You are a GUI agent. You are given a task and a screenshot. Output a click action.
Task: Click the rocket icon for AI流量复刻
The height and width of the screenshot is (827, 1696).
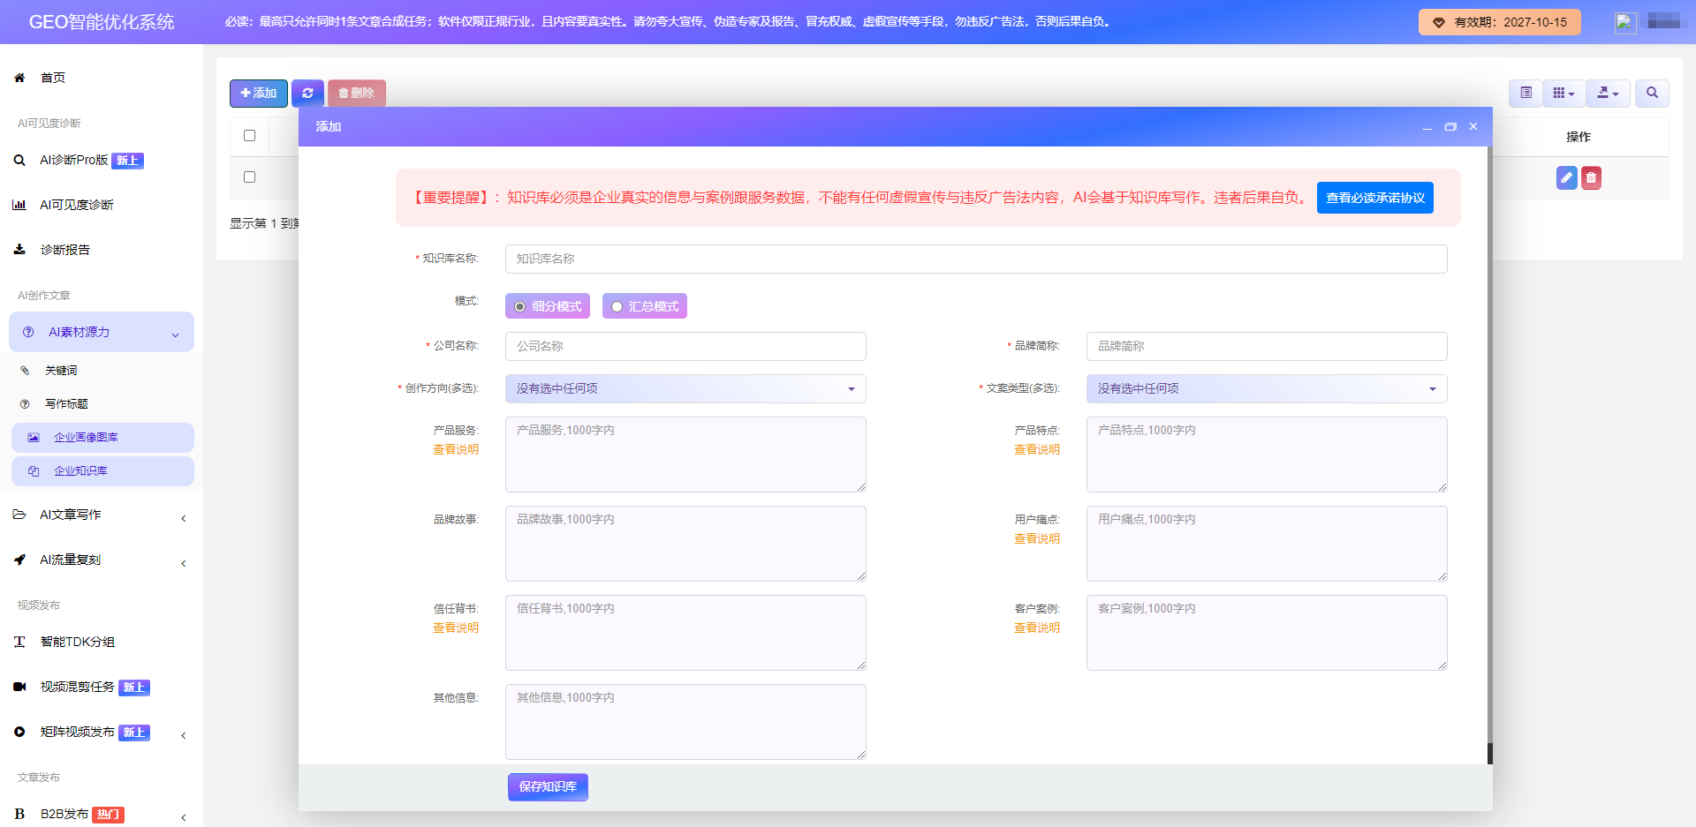19,560
